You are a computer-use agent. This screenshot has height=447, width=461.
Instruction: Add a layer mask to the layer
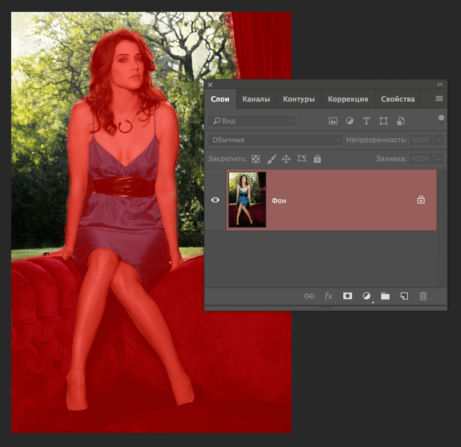(x=347, y=296)
